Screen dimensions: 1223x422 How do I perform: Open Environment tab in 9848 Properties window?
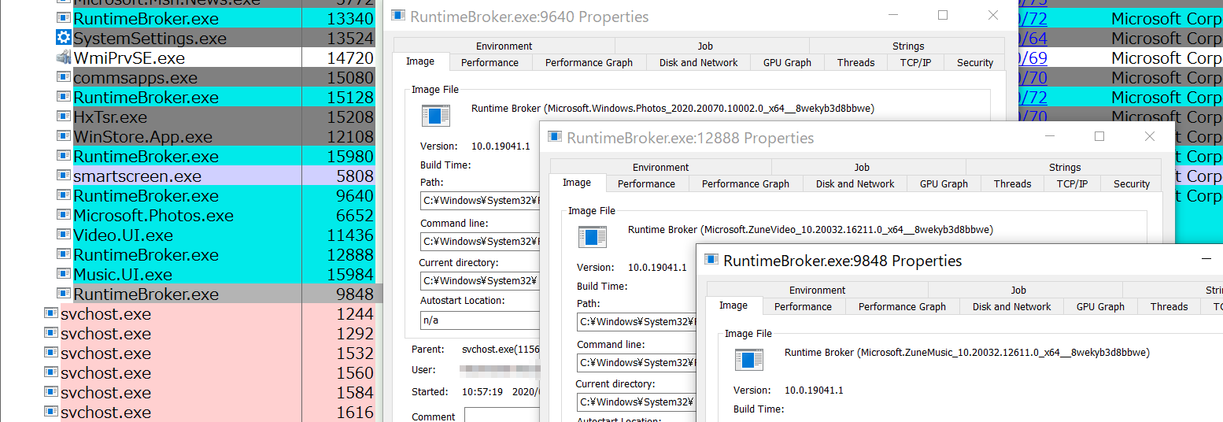click(817, 290)
